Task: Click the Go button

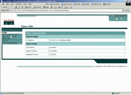Action: pyautogui.click(x=127, y=10)
